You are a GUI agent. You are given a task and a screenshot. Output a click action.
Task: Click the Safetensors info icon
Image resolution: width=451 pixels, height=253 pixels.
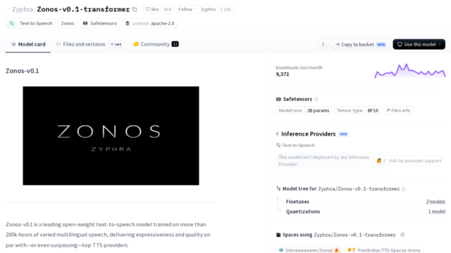[316, 99]
